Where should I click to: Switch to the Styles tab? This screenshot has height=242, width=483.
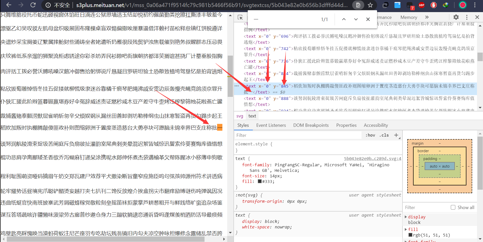pos(243,125)
